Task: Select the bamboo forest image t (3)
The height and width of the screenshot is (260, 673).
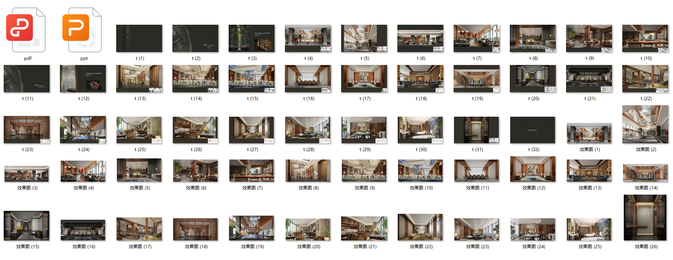Action: [x=252, y=38]
